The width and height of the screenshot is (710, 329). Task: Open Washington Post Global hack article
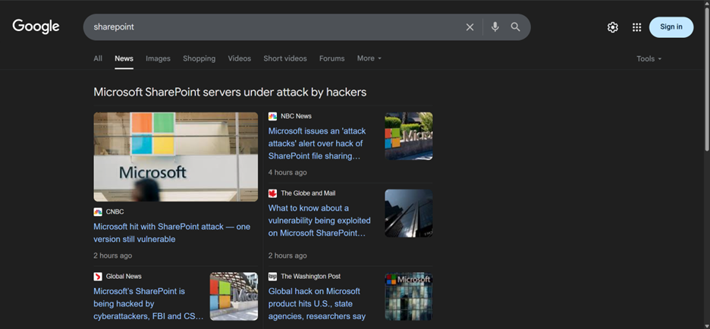click(317, 304)
